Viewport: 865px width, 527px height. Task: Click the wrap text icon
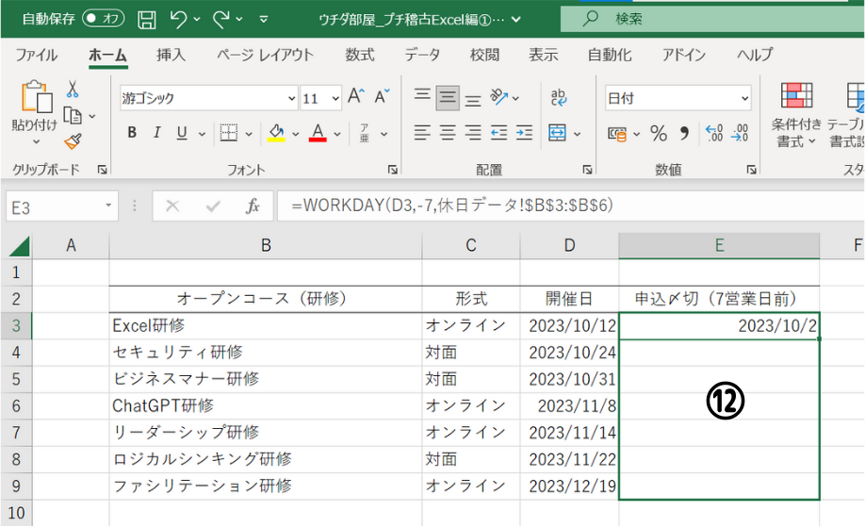coord(559,97)
